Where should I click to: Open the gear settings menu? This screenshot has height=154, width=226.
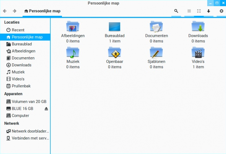pyautogui.click(x=221, y=11)
